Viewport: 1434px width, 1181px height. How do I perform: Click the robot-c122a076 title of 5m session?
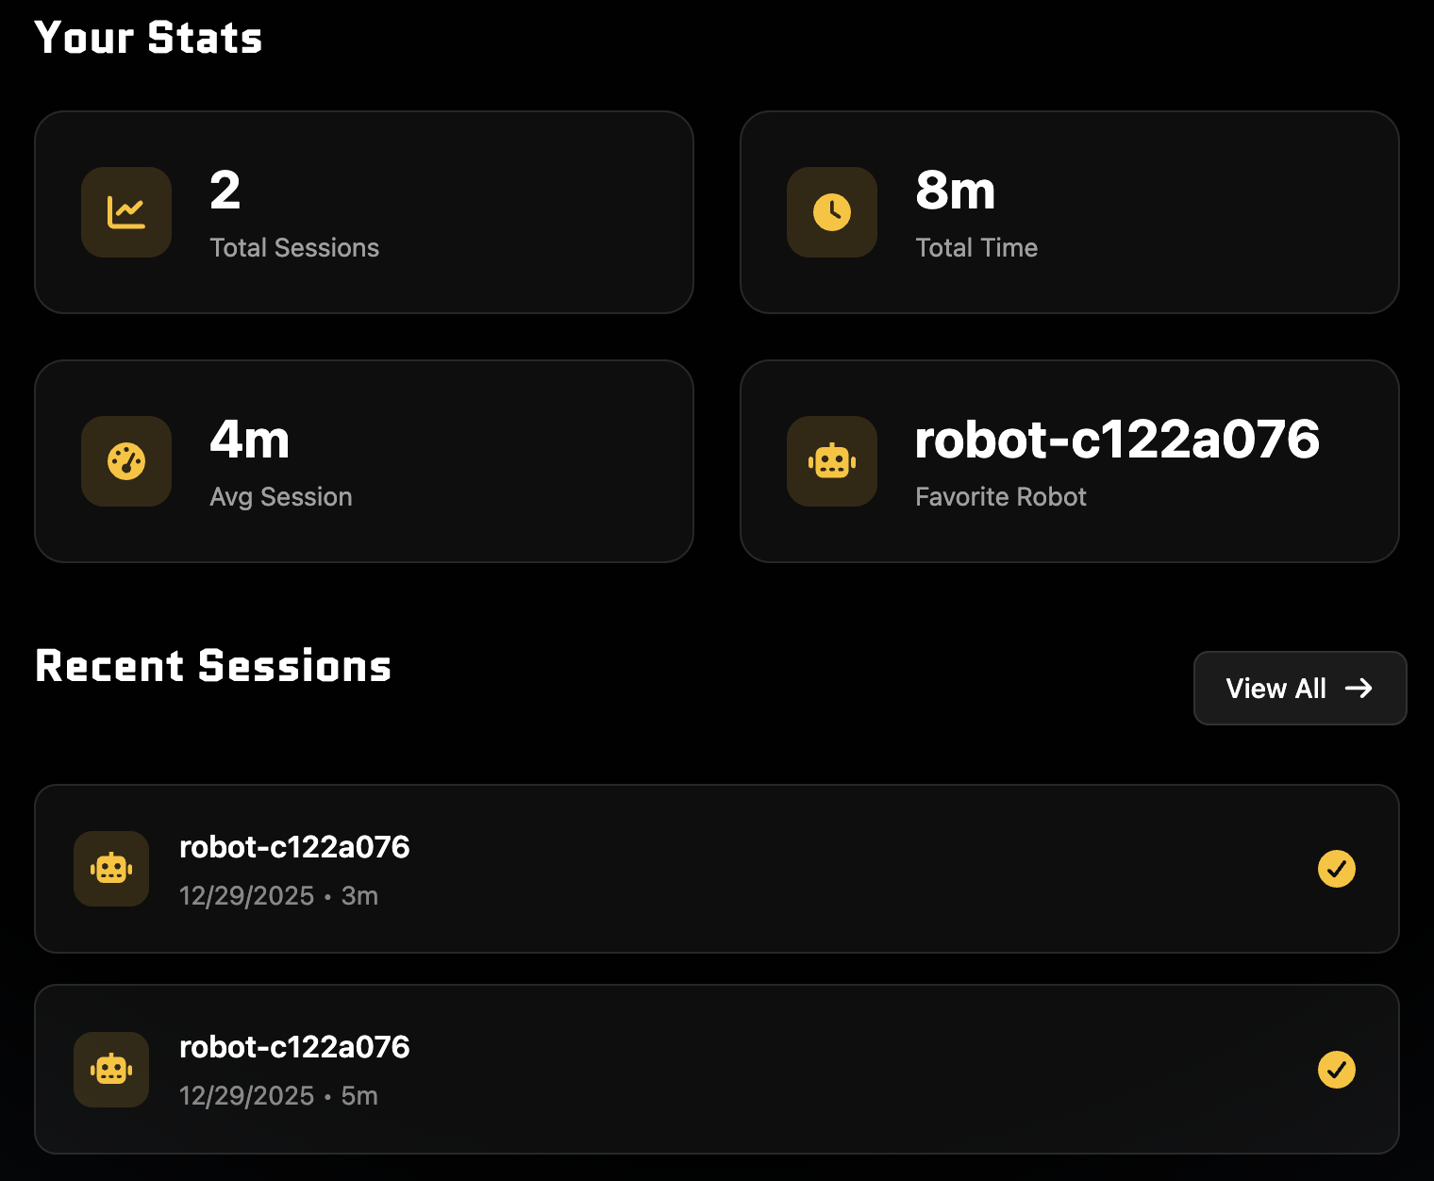294,1047
